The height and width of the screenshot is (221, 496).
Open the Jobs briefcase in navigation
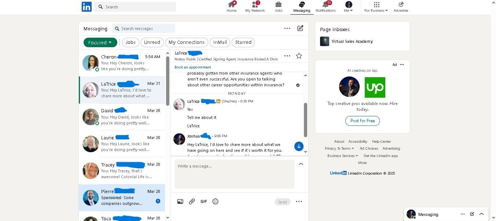click(x=279, y=7)
